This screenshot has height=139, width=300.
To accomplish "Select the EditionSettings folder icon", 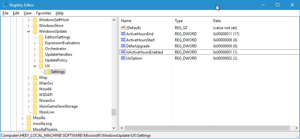I will [x=41, y=37].
